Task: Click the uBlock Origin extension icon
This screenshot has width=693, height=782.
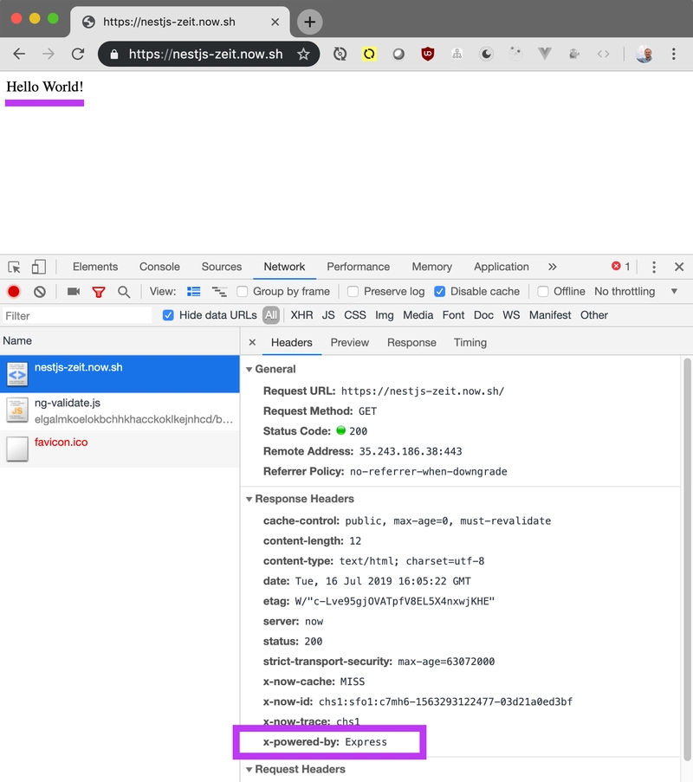Action: point(428,54)
